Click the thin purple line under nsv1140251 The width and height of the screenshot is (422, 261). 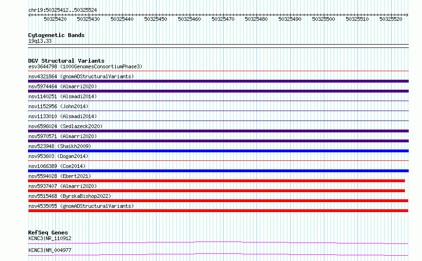218,101
